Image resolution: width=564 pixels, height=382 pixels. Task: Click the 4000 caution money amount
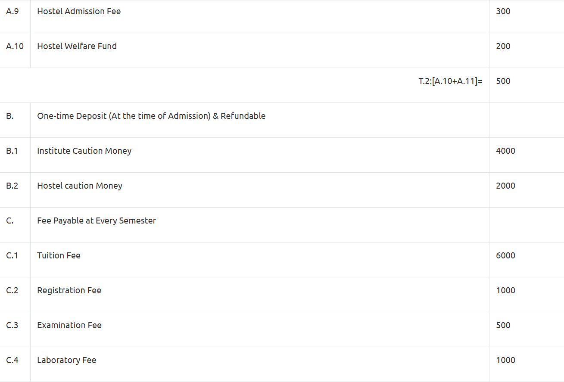click(x=505, y=151)
